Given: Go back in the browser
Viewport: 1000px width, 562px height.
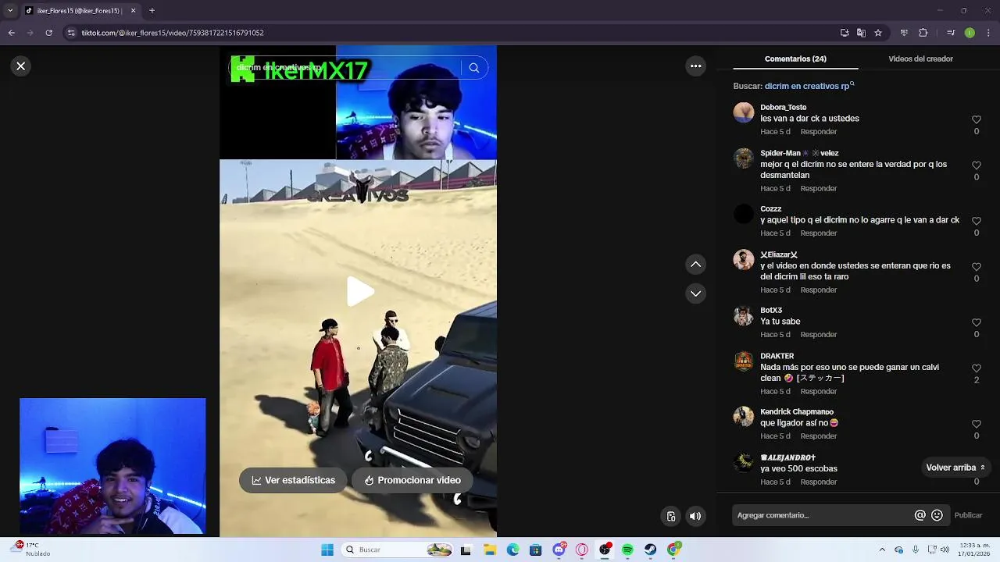Looking at the screenshot, I should [12, 33].
